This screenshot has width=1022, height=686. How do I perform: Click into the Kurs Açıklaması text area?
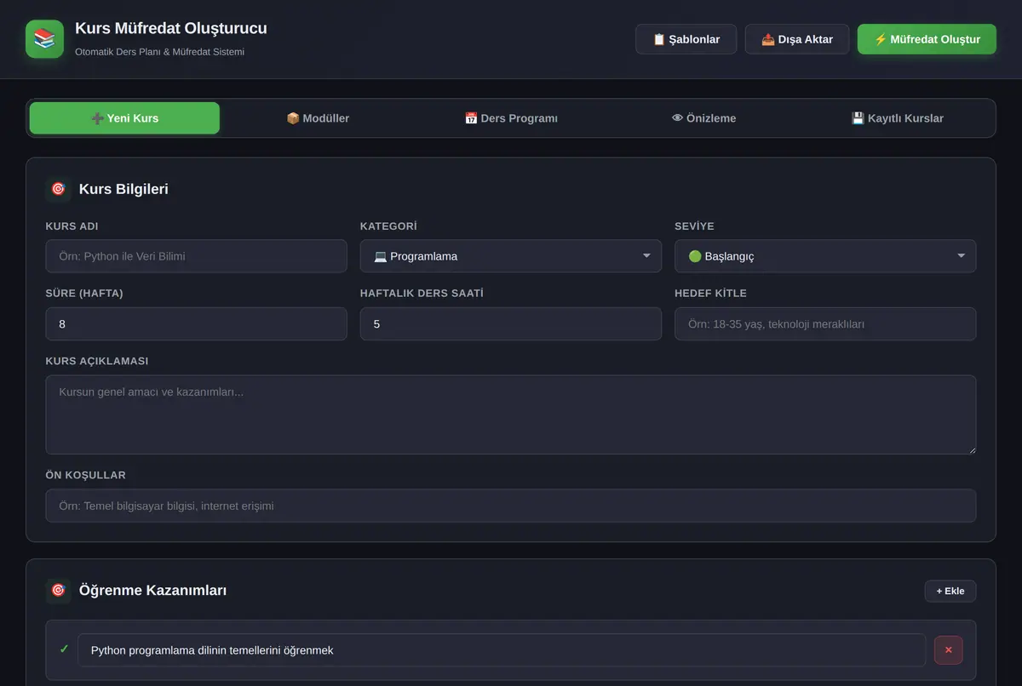(x=511, y=414)
